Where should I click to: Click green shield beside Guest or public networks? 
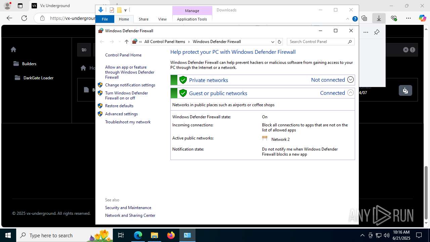click(x=183, y=93)
